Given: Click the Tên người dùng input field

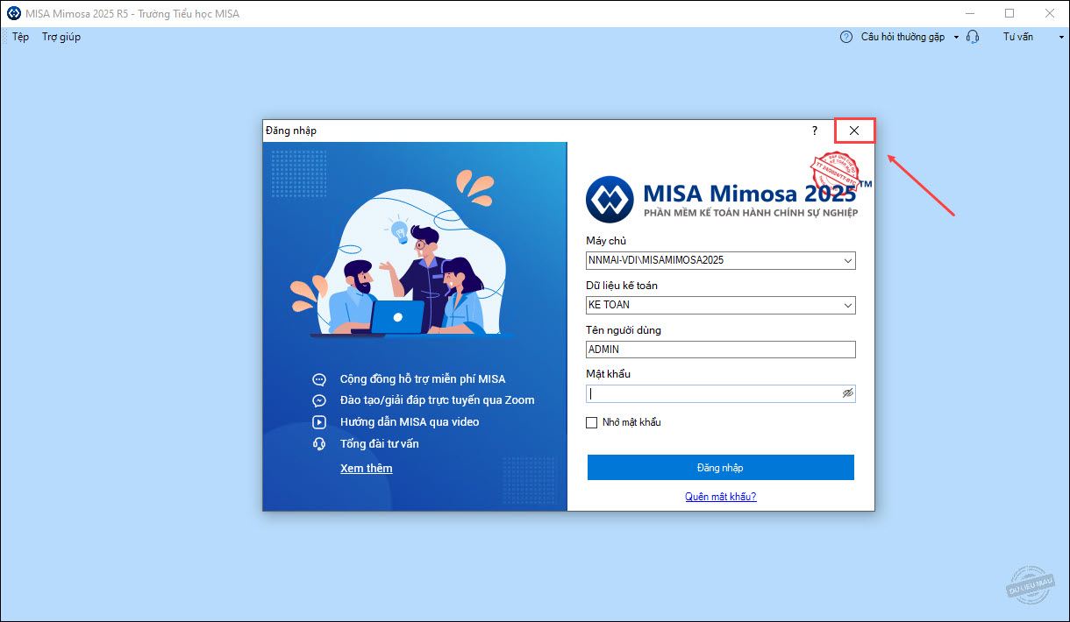Looking at the screenshot, I should point(721,350).
